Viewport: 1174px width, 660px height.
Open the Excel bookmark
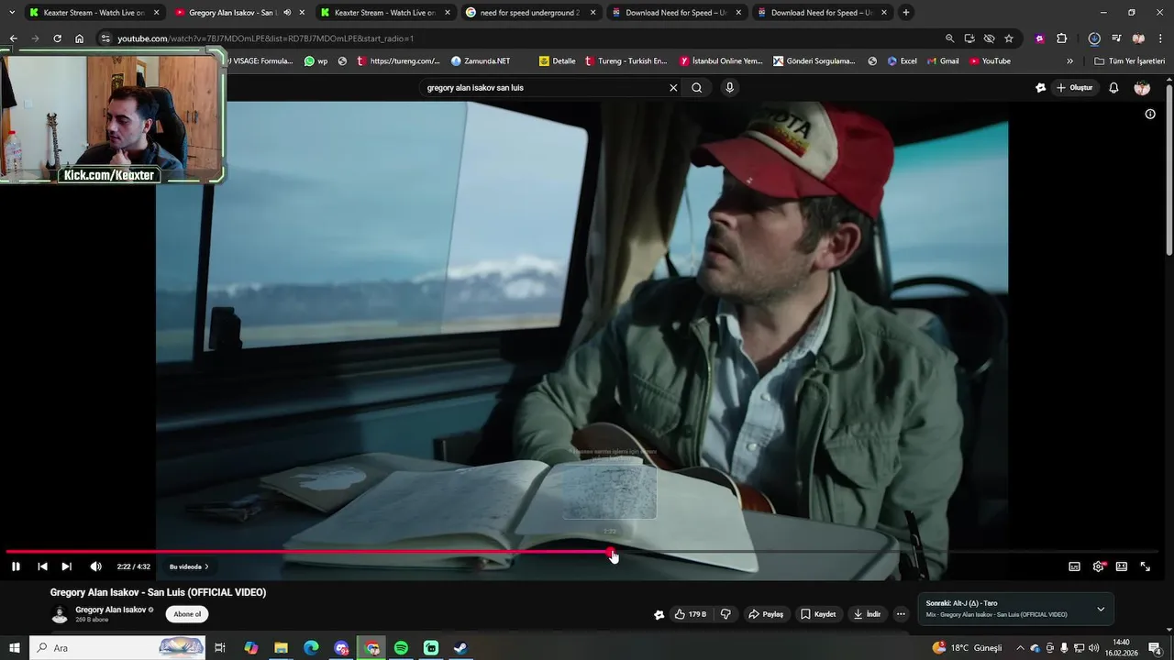click(902, 61)
